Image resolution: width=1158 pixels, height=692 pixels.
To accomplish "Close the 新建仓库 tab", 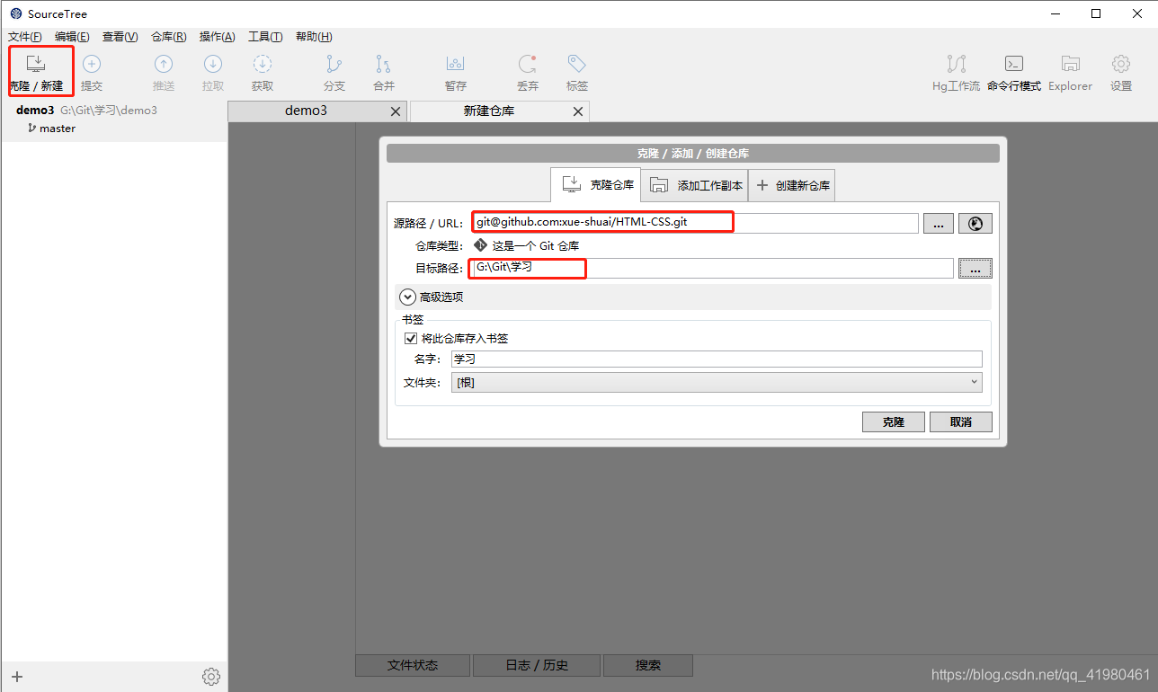I will point(578,111).
